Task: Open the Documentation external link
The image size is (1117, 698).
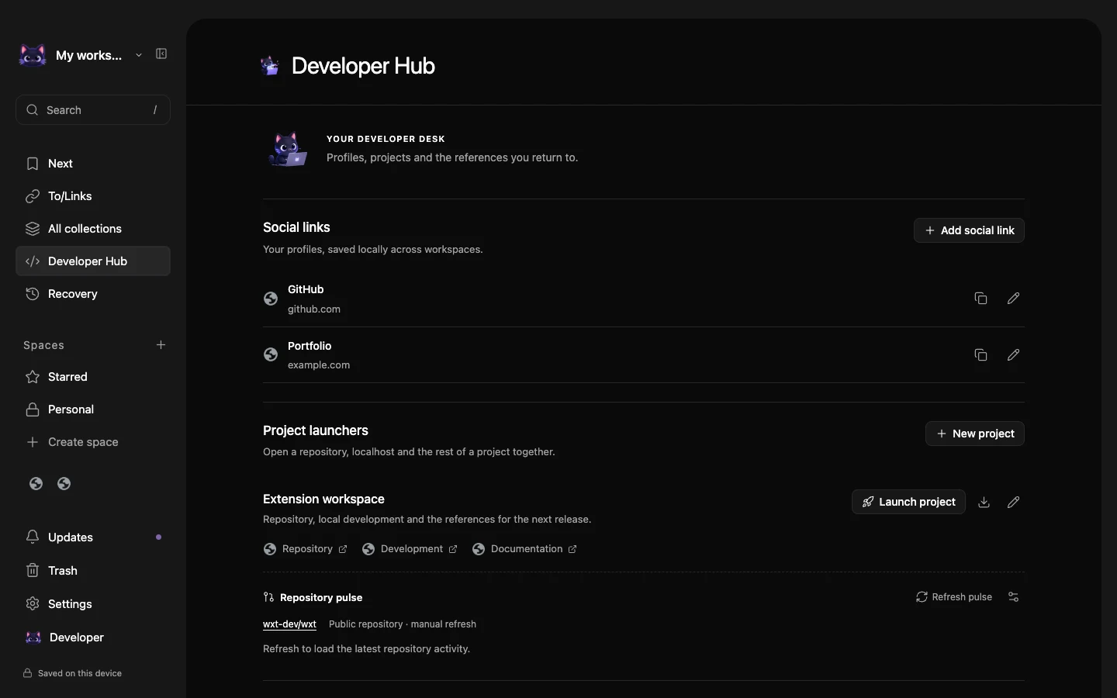Action: click(524, 549)
